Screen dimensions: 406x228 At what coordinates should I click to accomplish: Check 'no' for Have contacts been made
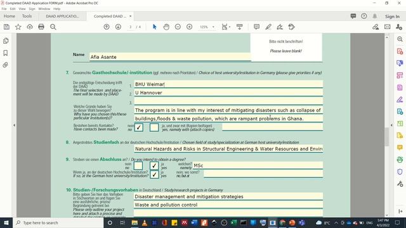coord(139,127)
